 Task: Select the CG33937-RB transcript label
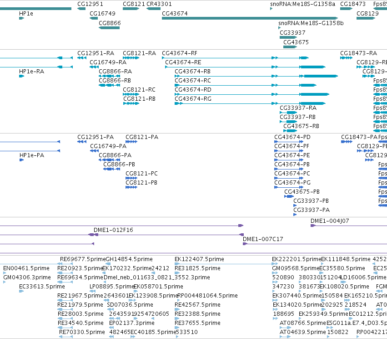(297, 117)
